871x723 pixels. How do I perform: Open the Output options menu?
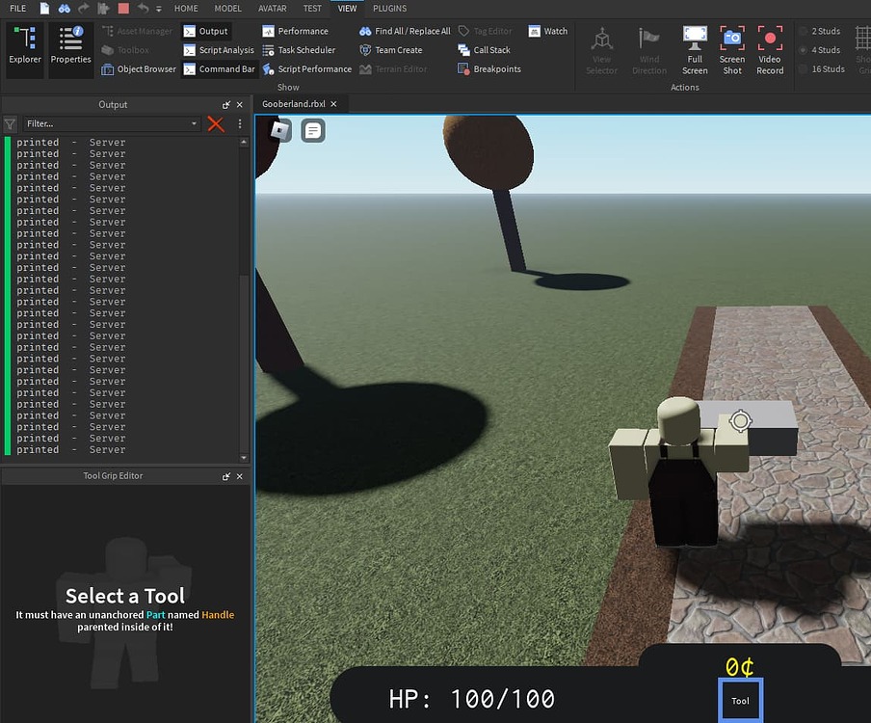(x=240, y=123)
